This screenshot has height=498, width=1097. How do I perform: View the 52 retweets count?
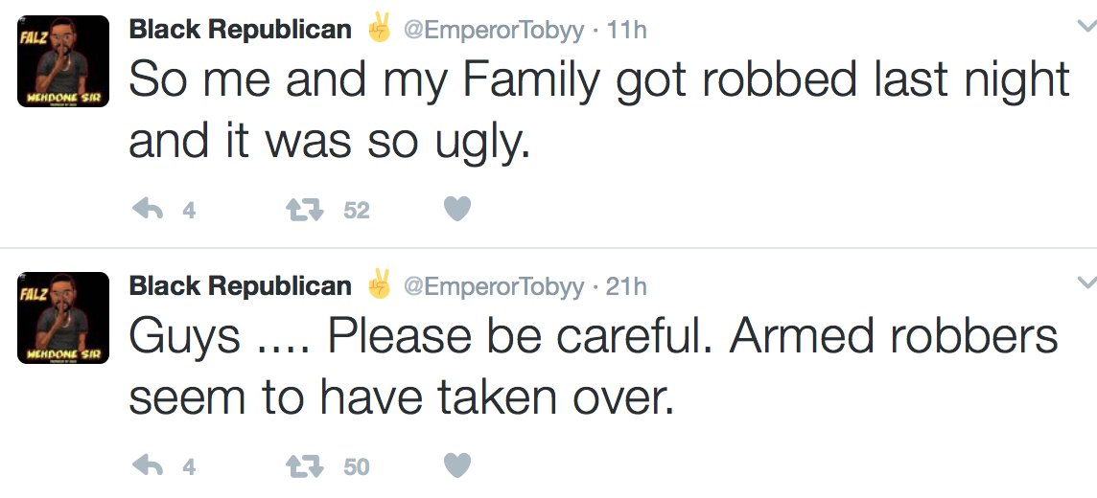[356, 211]
